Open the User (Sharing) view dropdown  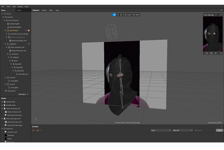tap(210, 15)
